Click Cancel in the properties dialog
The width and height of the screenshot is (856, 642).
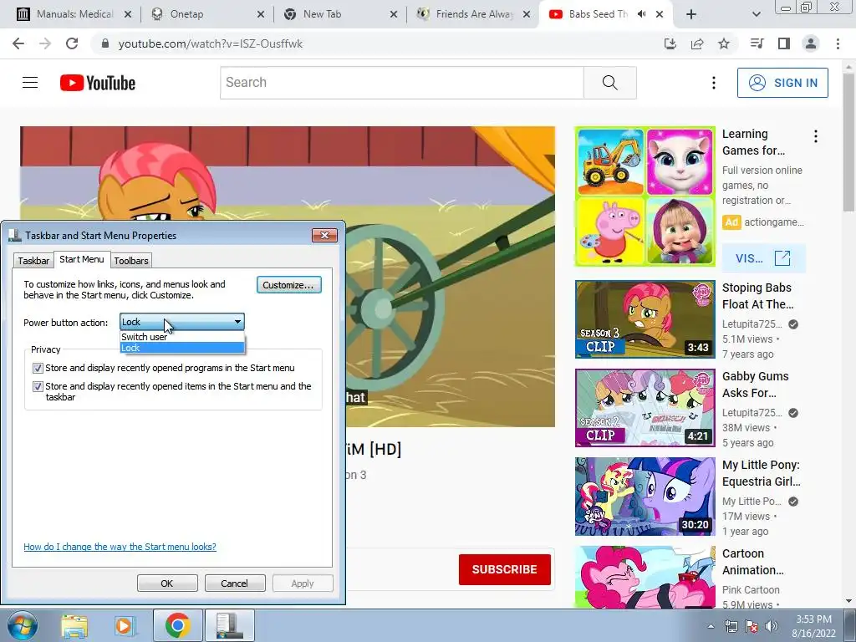tap(235, 583)
